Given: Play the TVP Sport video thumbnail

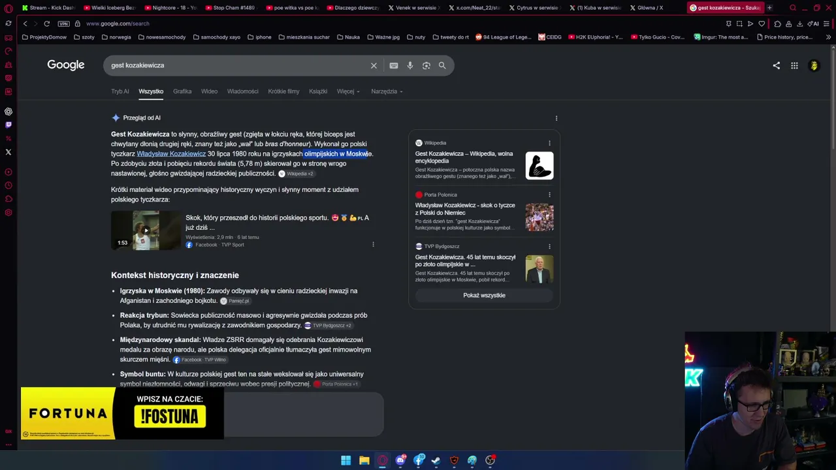Looking at the screenshot, I should point(146,230).
